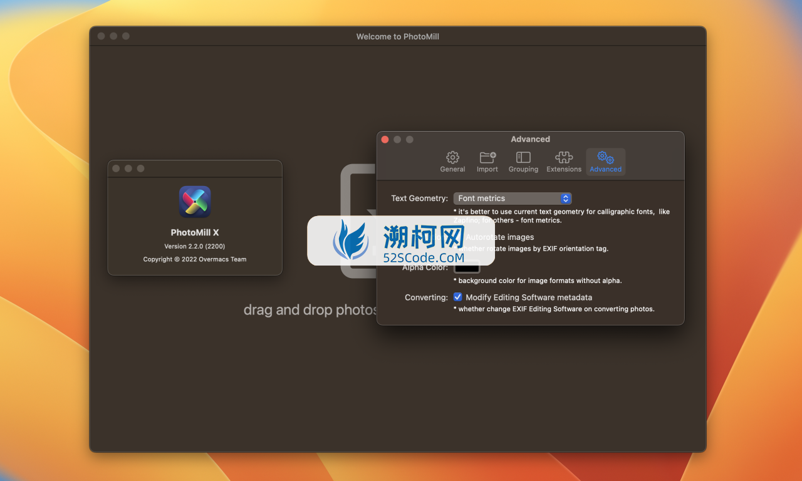Open the Import preferences tab
This screenshot has width=802, height=481.
click(487, 162)
